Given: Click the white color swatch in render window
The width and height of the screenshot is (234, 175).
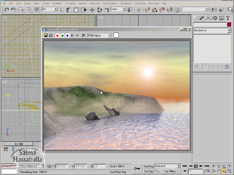Looking at the screenshot, I should click(x=116, y=35).
